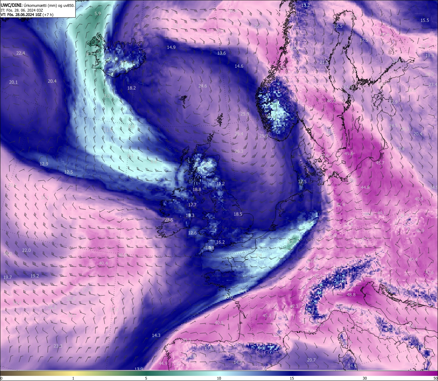This screenshot has height=381, width=438.
Task: Click the 18.2 value south of Iceland
Action: [131, 88]
